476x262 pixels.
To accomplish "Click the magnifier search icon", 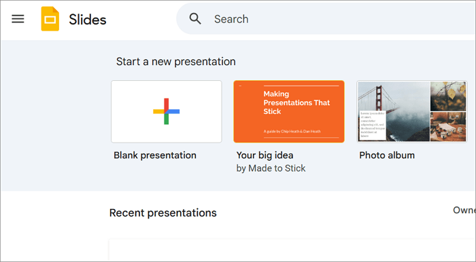I will [x=195, y=19].
